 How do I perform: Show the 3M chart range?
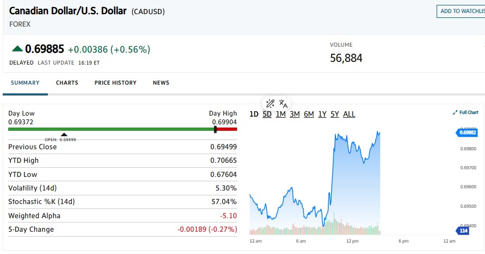coord(295,114)
